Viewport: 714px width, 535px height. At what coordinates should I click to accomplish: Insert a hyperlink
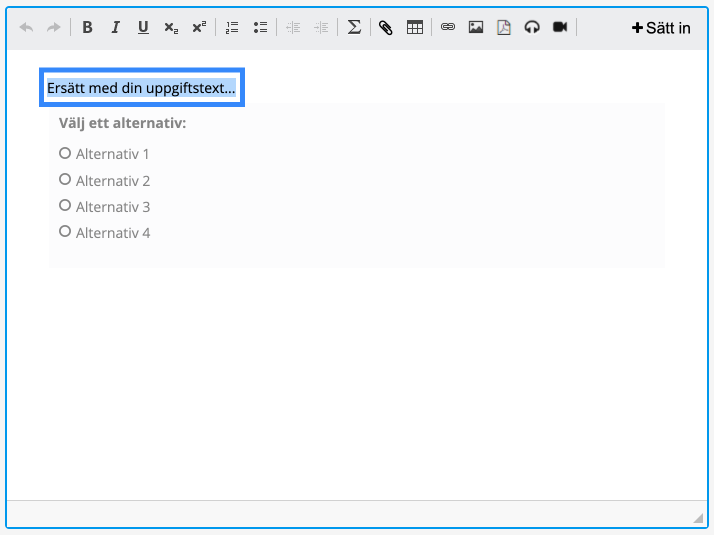(448, 27)
